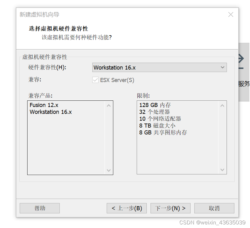Click up arrow of compatible products scrollbar
The image size is (250, 228).
[x=109, y=105]
